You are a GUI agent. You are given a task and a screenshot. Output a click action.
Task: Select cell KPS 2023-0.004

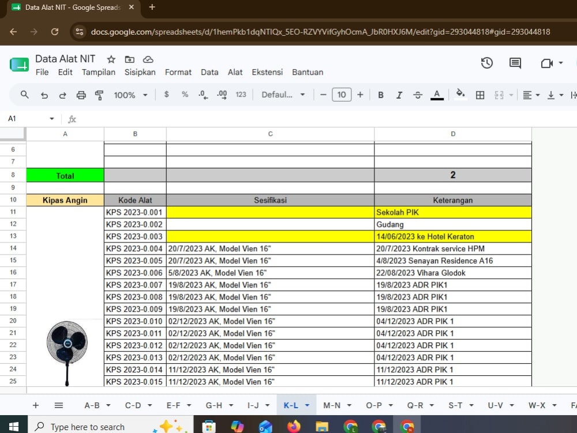coord(135,248)
